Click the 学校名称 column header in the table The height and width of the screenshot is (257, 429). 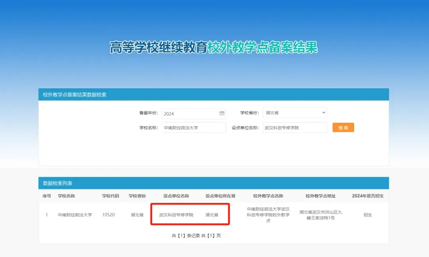click(x=66, y=196)
